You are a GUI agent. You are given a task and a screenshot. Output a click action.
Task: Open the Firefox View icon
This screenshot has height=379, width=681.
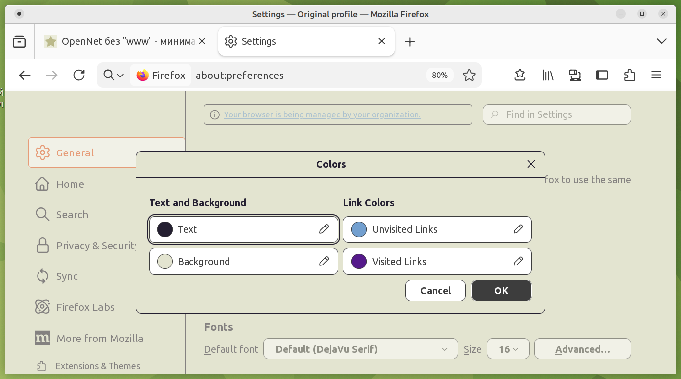click(19, 41)
